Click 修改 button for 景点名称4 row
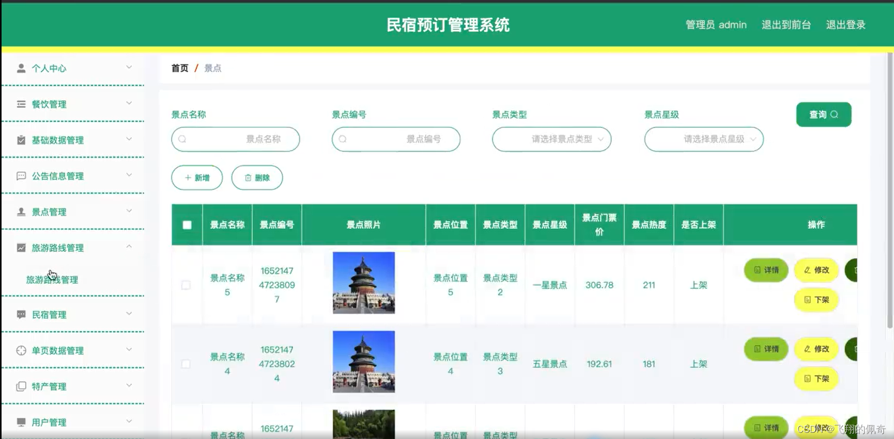 tap(816, 349)
